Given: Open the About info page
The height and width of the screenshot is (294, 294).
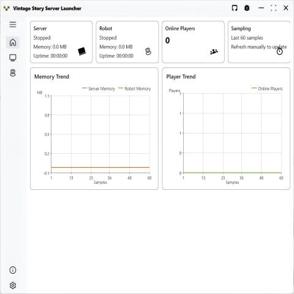Looking at the screenshot, I should [x=13, y=270].
